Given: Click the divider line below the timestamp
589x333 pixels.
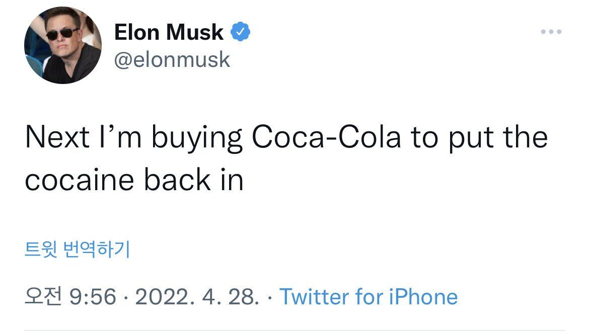Looking at the screenshot, I should point(294,330).
